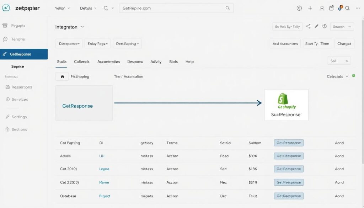Click the Acd Accuntrns button
The image size is (364, 208).
(x=285, y=44)
